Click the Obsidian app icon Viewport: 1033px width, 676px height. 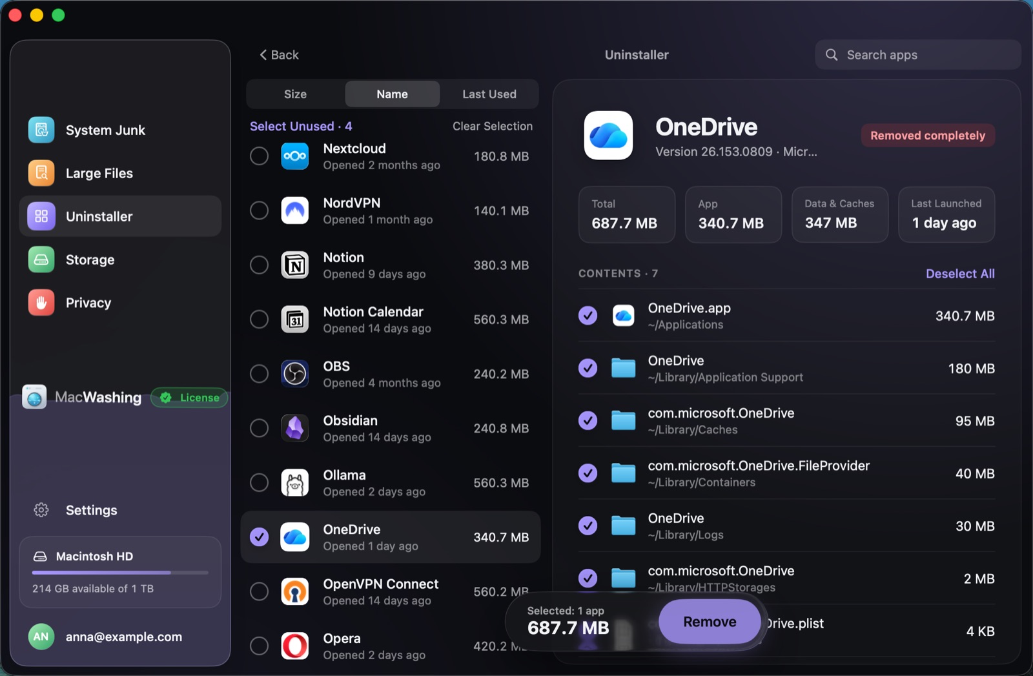click(295, 428)
